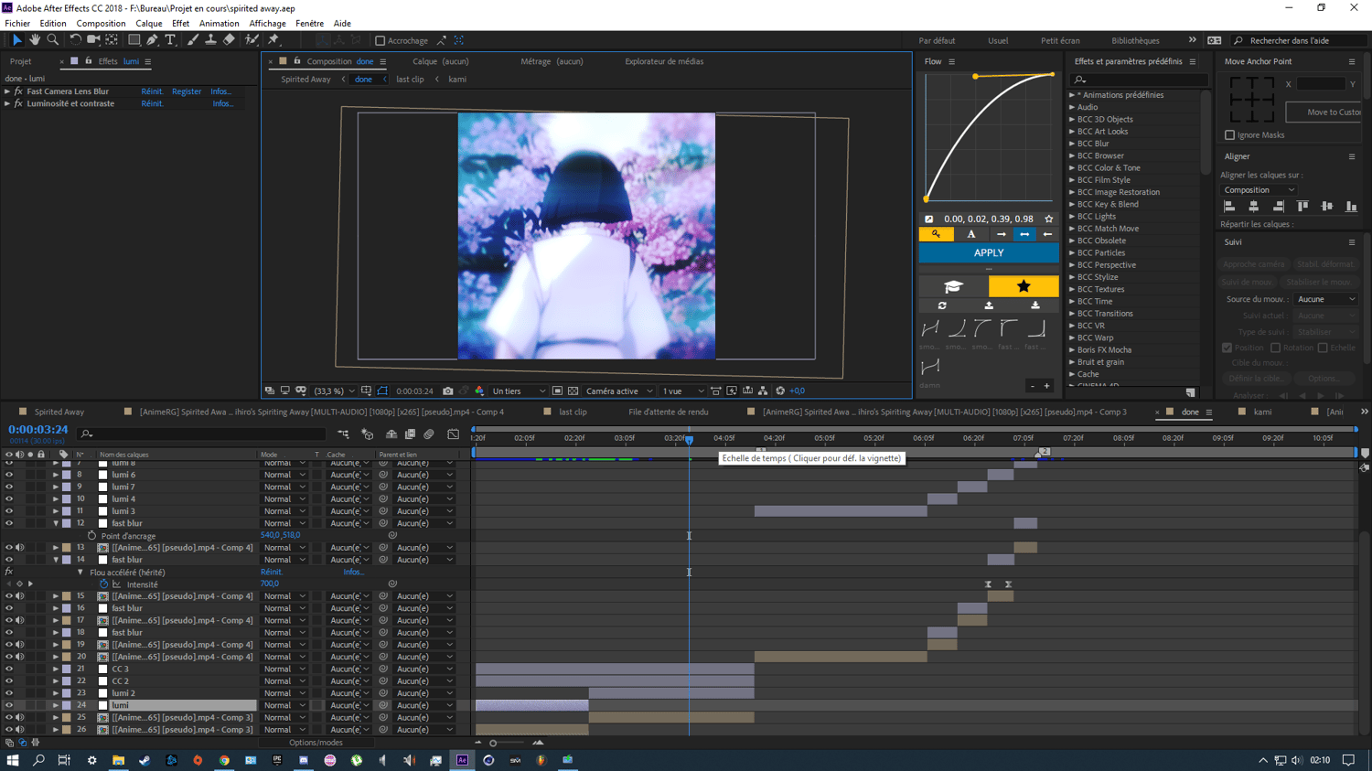The width and height of the screenshot is (1372, 771).
Task: Expand the BCC Blur effects category
Action: pos(1072,144)
